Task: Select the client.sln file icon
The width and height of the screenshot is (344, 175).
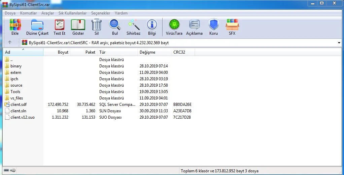Action: pyautogui.click(x=7, y=111)
